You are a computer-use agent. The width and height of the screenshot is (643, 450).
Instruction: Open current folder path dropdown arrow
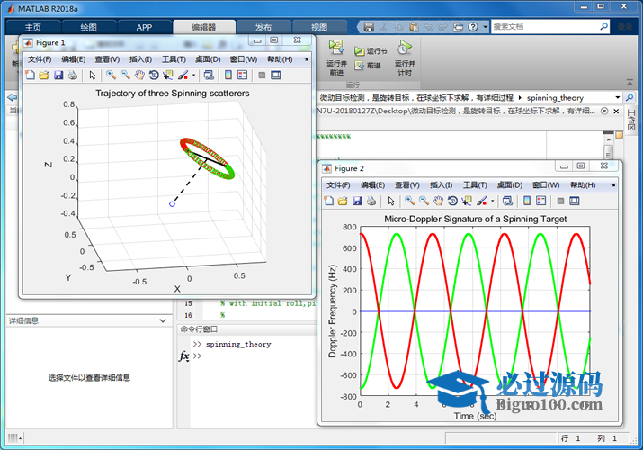tap(618, 97)
